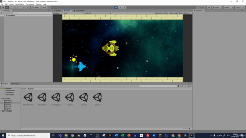Select the Transform tool in toolbar
The image size is (246, 138).
23,7
